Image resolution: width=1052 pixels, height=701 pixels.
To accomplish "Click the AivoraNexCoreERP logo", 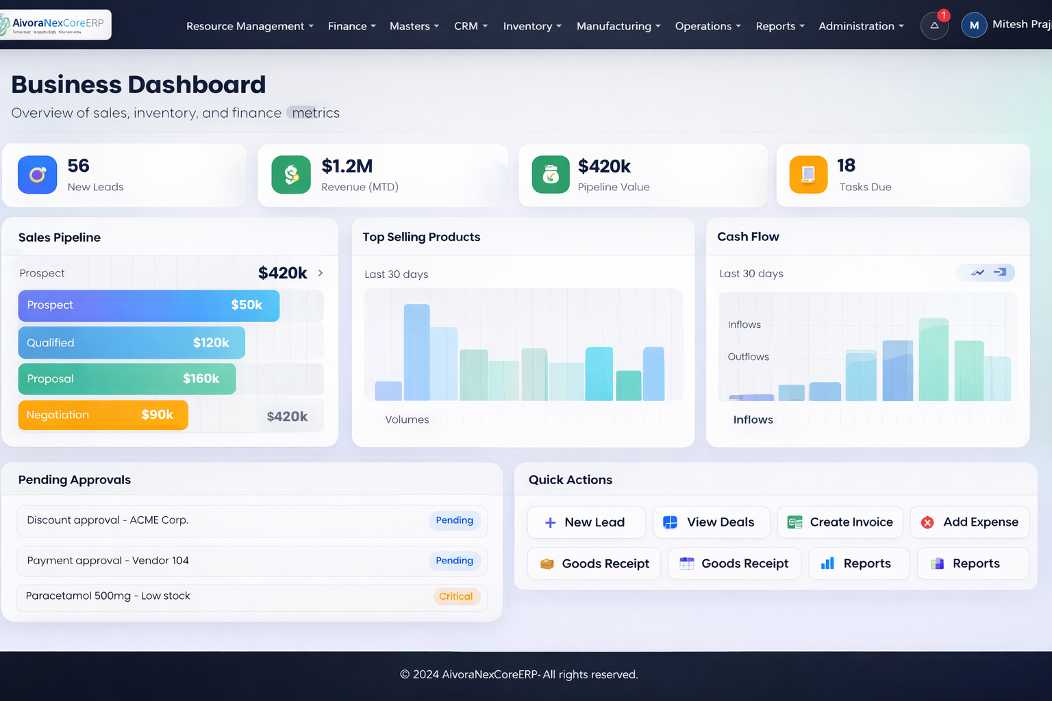I will pos(55,25).
